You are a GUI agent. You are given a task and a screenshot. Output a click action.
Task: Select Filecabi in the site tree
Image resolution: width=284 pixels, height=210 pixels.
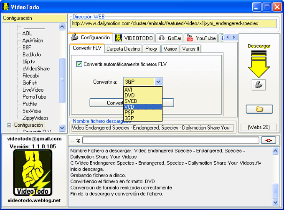click(30, 76)
